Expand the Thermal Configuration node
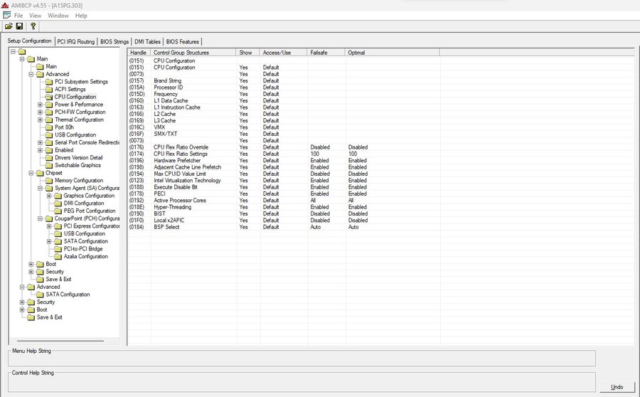Image resolution: width=640 pixels, height=397 pixels. point(40,120)
